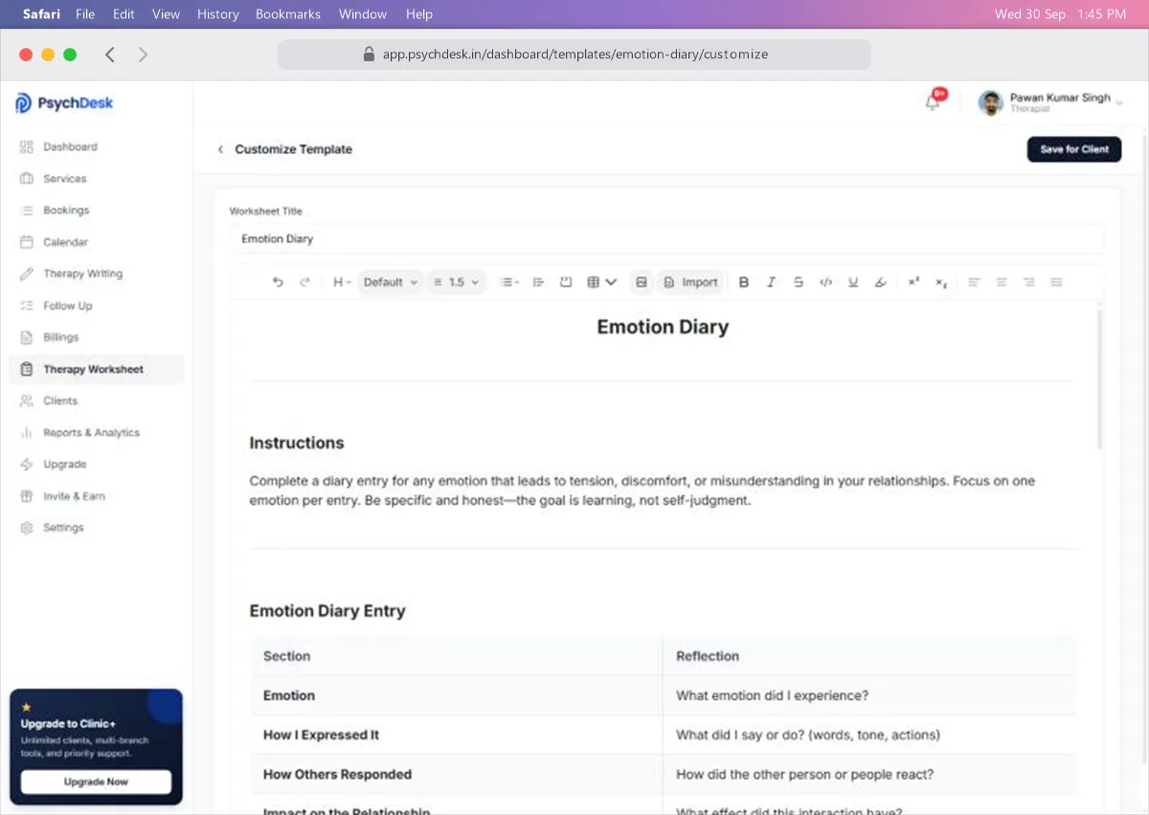The width and height of the screenshot is (1149, 815).
Task: Click the Instructions heading in the editor
Action: (x=297, y=443)
